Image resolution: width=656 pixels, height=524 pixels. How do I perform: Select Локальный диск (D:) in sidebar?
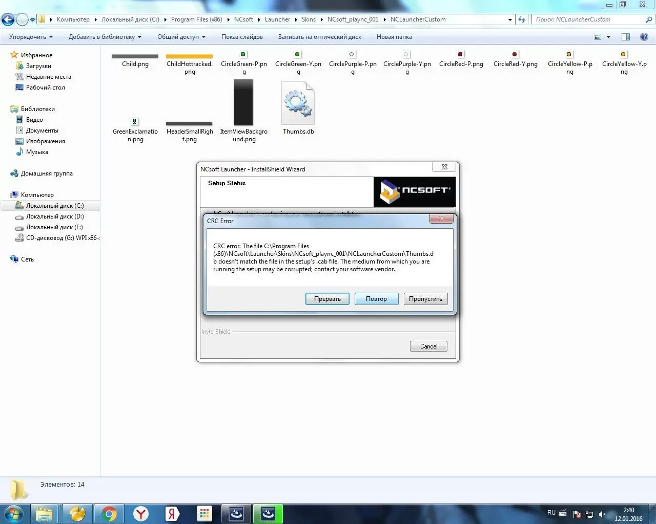[55, 216]
